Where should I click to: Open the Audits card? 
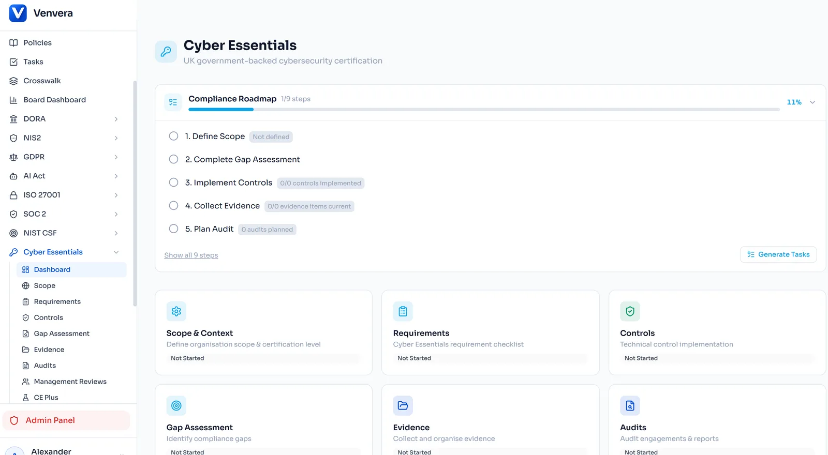pos(717,420)
